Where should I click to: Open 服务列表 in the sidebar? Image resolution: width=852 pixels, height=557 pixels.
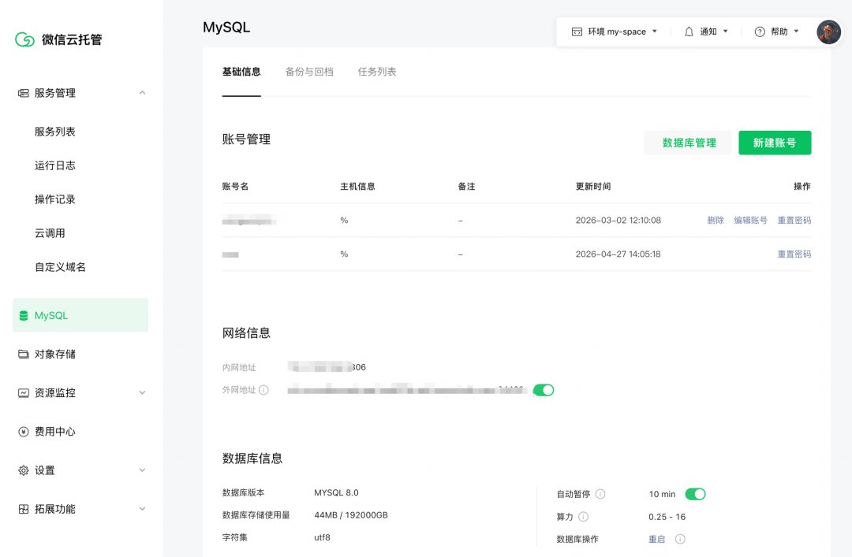click(x=55, y=132)
